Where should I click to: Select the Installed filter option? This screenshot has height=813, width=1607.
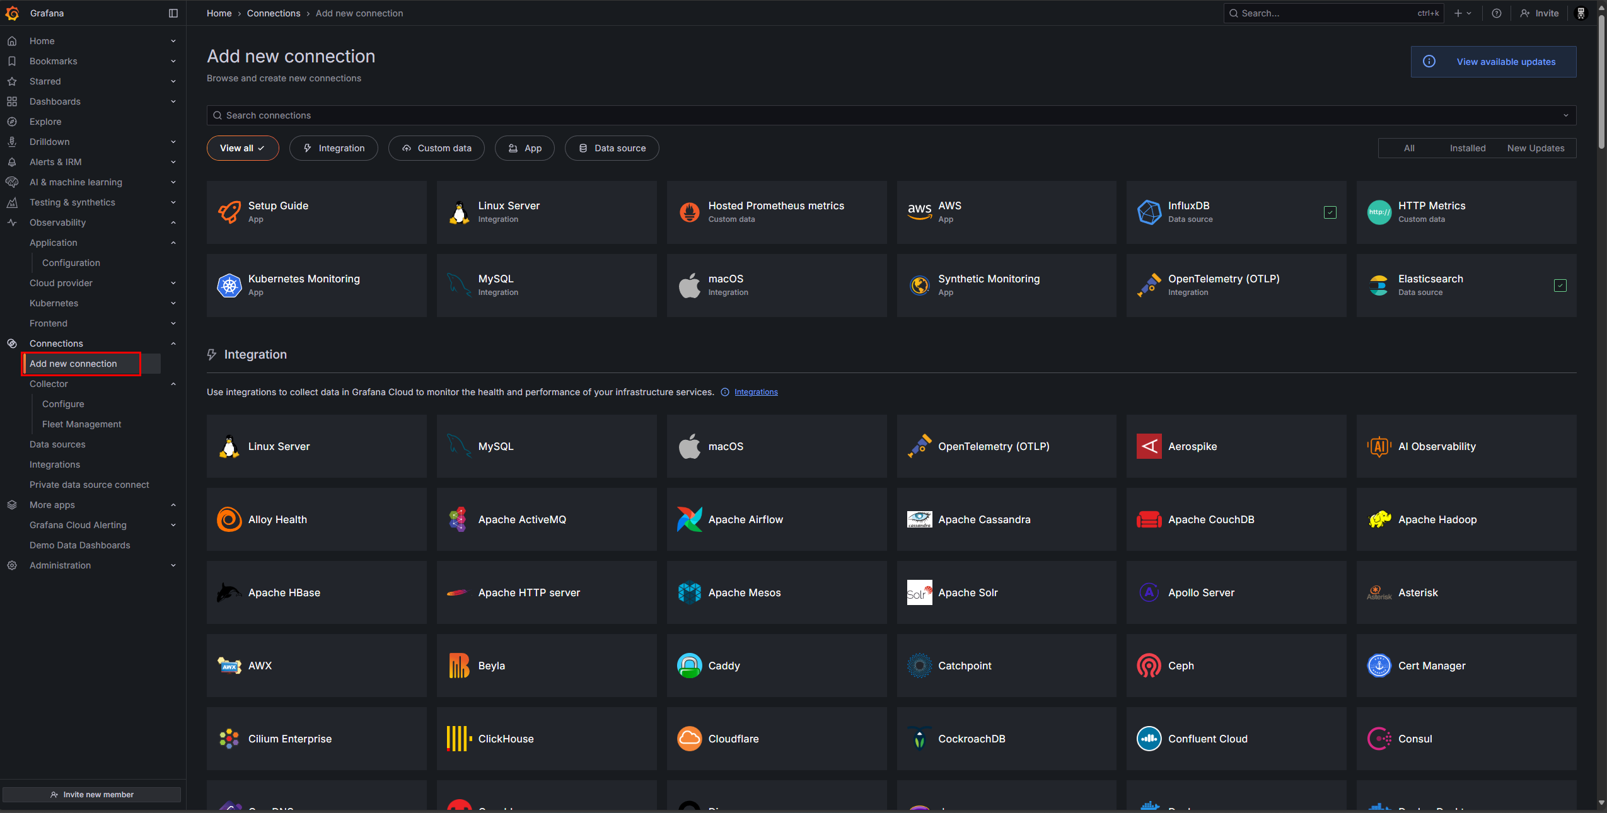(1468, 148)
